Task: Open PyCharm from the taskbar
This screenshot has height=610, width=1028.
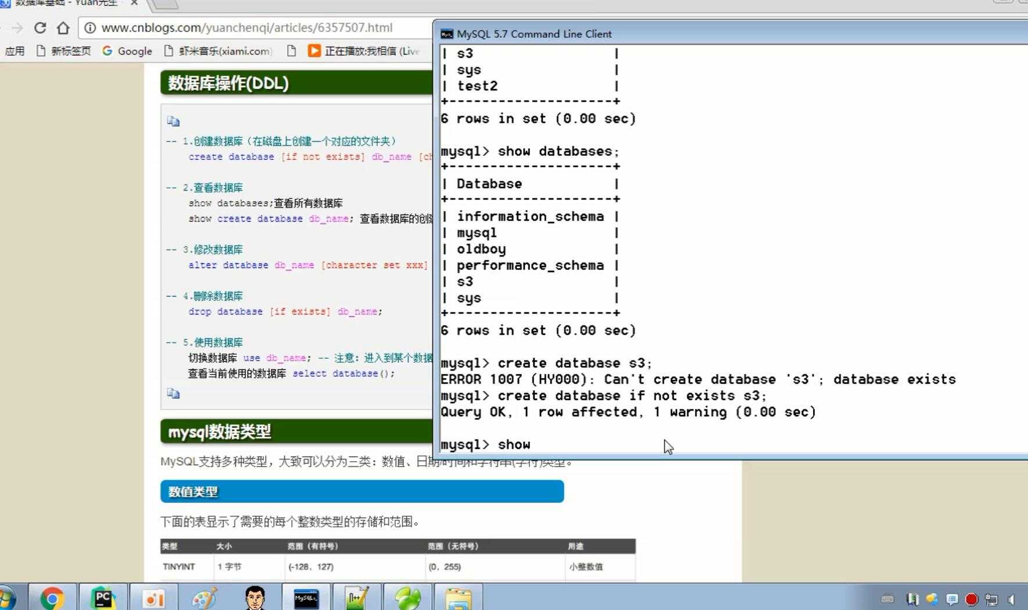Action: [x=103, y=598]
